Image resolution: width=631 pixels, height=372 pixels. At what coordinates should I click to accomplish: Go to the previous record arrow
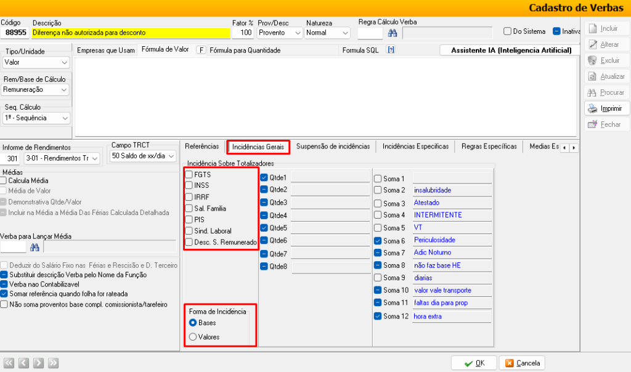point(24,363)
